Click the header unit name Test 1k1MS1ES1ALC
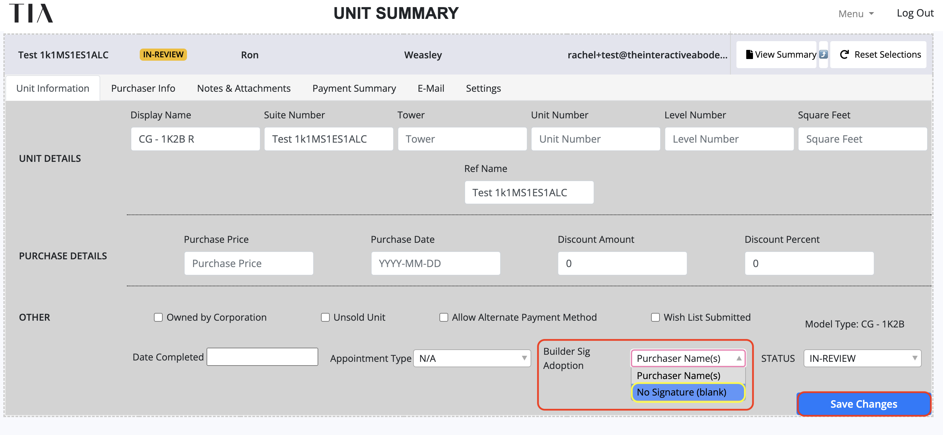 click(x=63, y=55)
